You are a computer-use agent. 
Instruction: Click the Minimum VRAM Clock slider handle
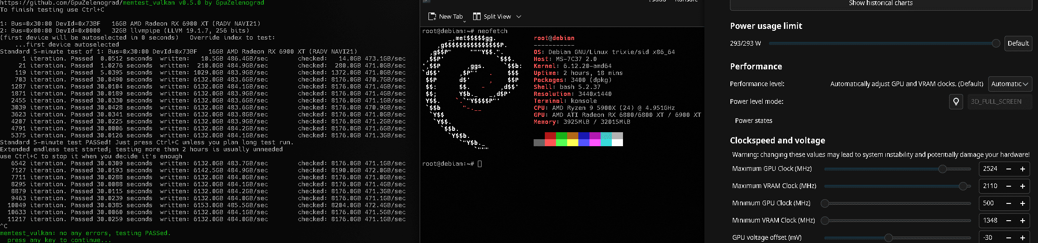(x=825, y=220)
